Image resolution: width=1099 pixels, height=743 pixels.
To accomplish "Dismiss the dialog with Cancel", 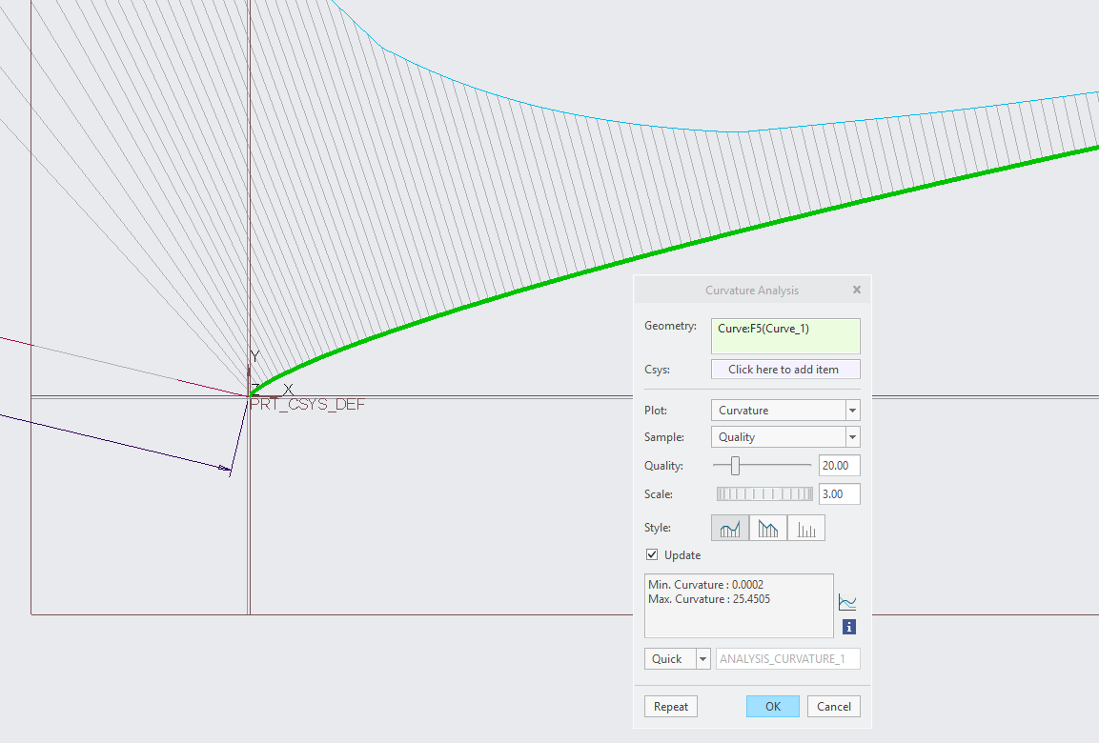I will [x=833, y=706].
